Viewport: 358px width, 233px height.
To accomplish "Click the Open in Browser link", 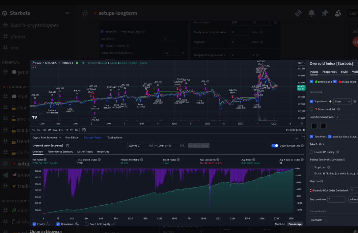I will pos(46,231).
